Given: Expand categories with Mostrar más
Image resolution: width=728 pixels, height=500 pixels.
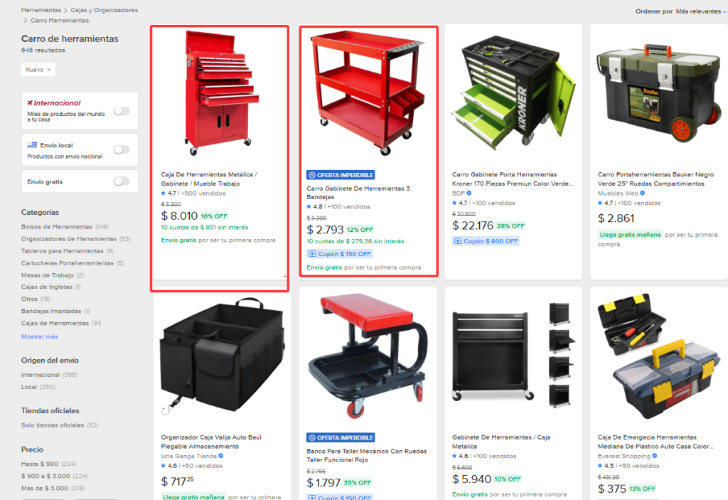Looking at the screenshot, I should (40, 336).
